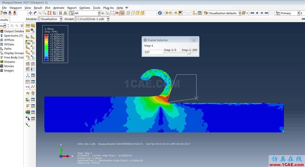
Task: Switch to the Results tab
Action: pos(4,20)
